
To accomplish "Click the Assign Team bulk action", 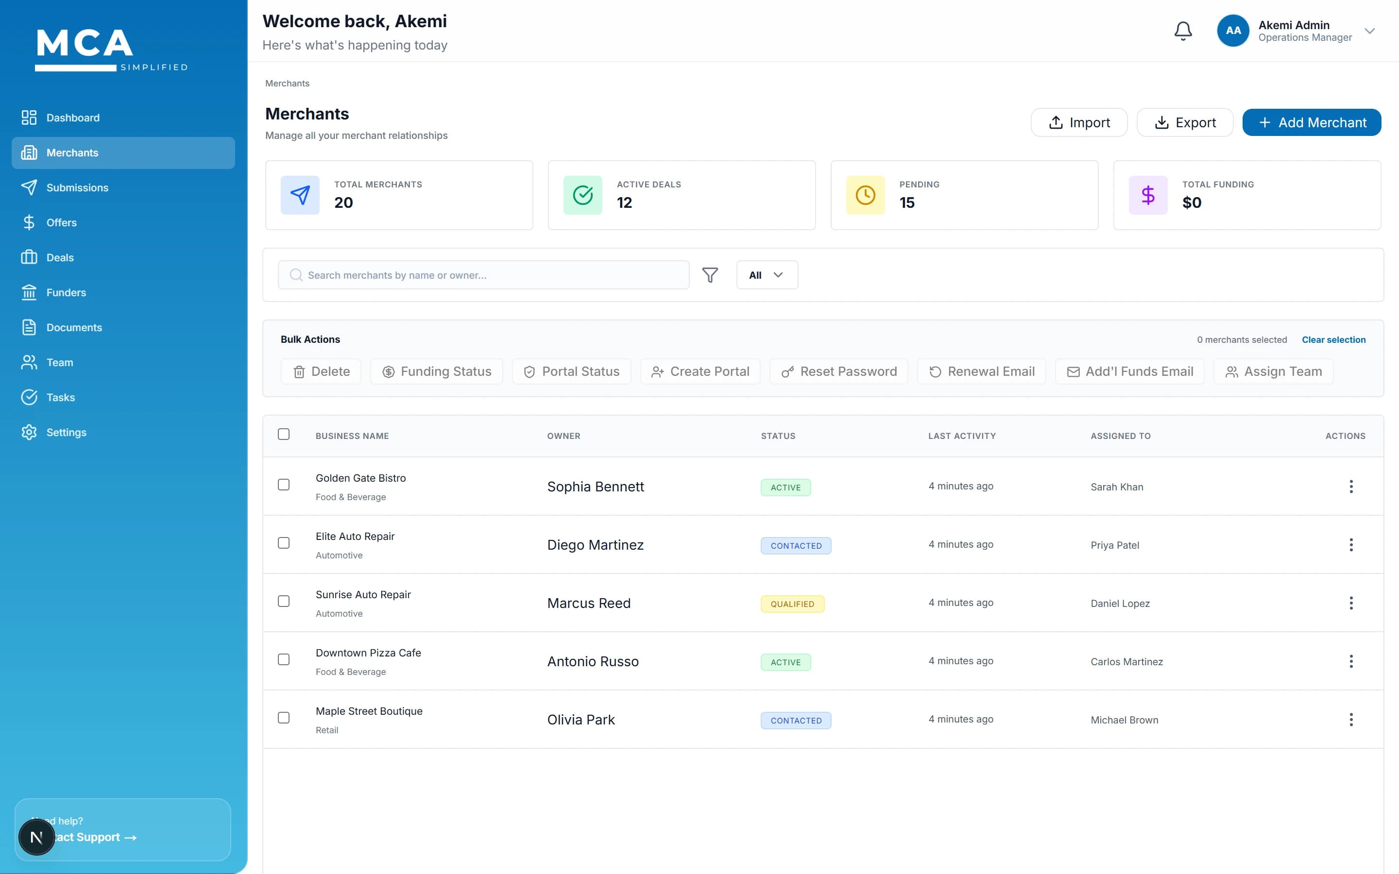I will click(1274, 371).
